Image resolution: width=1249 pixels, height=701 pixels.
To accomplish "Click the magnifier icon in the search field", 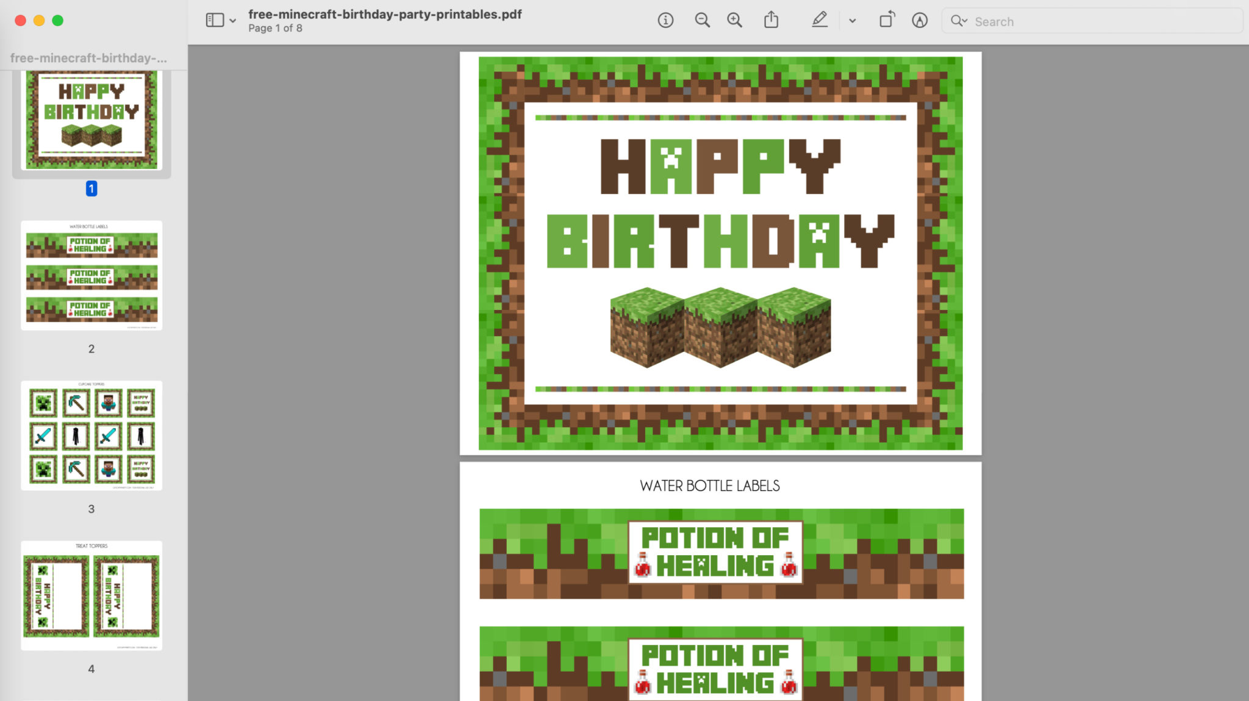I will (959, 21).
